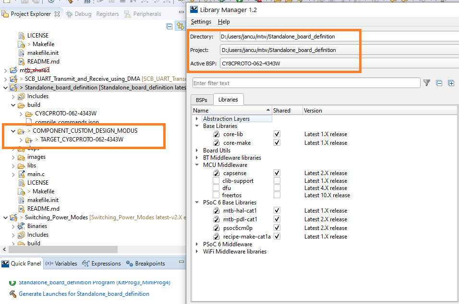Image resolution: width=459 pixels, height=304 pixels.
Task: Expand all library groups icon
Action: (x=451, y=83)
